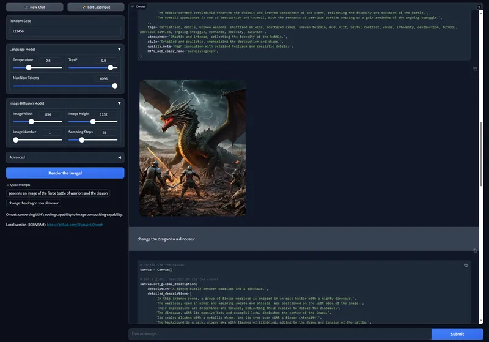Image resolution: width=489 pixels, height=342 pixels.
Task: Click the 'Quick Prompts' label
Action: pos(20,185)
